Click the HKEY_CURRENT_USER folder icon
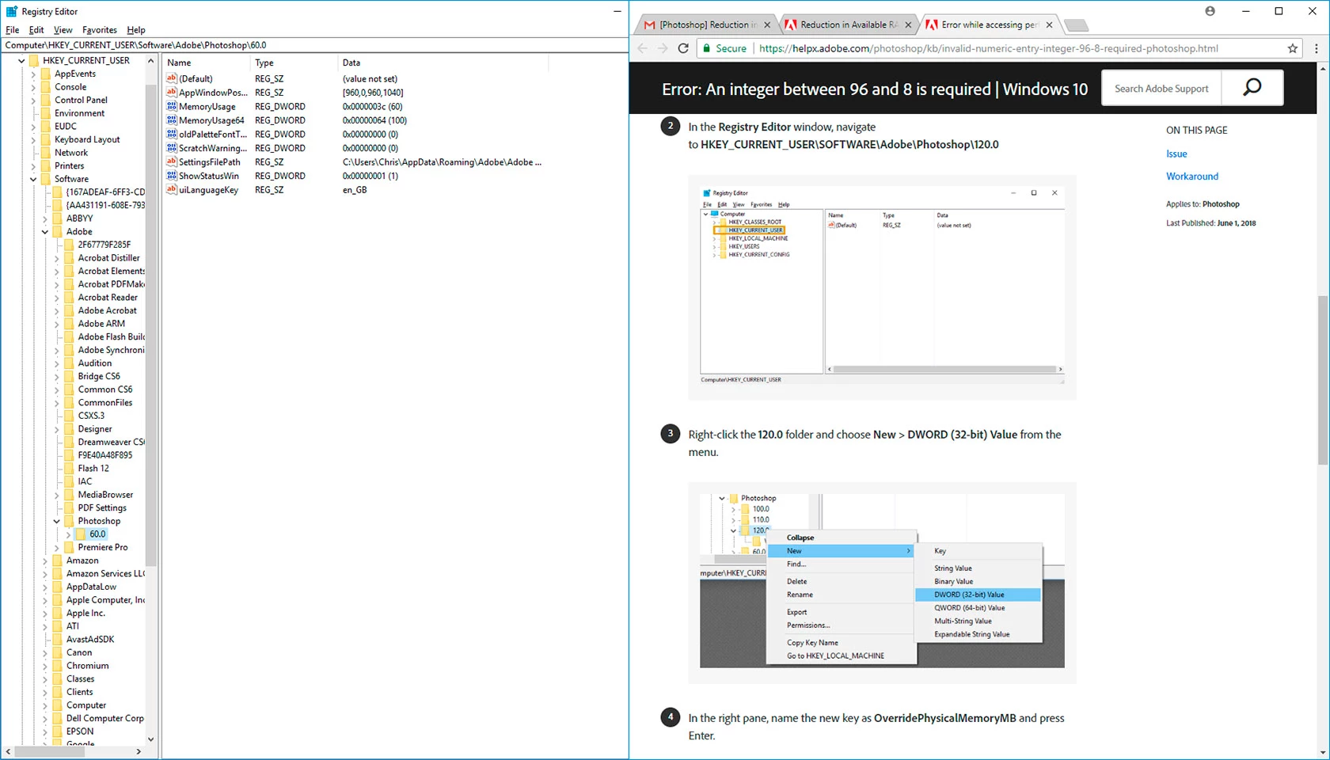The width and height of the screenshot is (1330, 760). [x=34, y=60]
